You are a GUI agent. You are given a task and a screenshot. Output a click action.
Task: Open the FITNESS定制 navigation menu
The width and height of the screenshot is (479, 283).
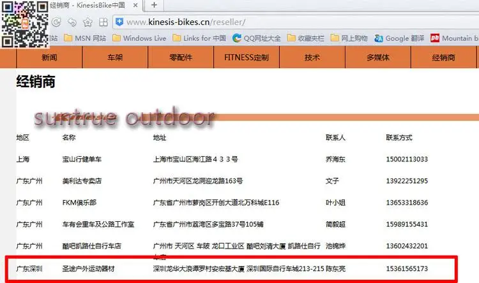click(x=247, y=57)
